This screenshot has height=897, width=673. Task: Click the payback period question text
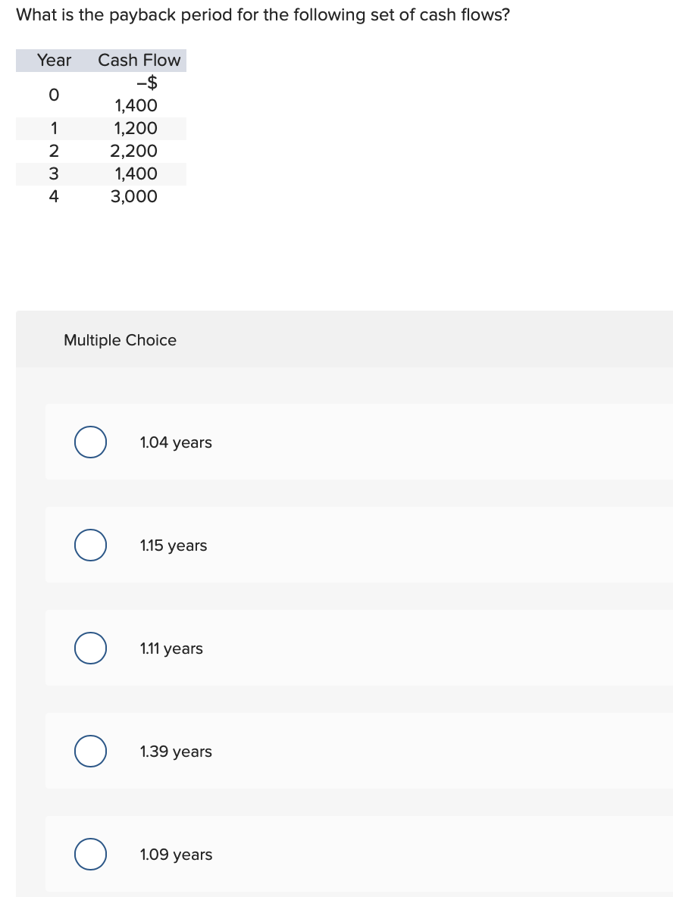(x=262, y=14)
